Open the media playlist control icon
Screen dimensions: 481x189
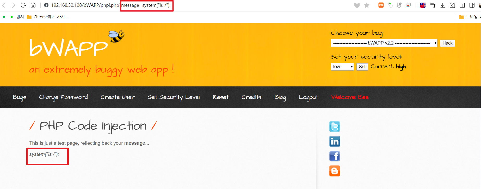tap(433, 5)
